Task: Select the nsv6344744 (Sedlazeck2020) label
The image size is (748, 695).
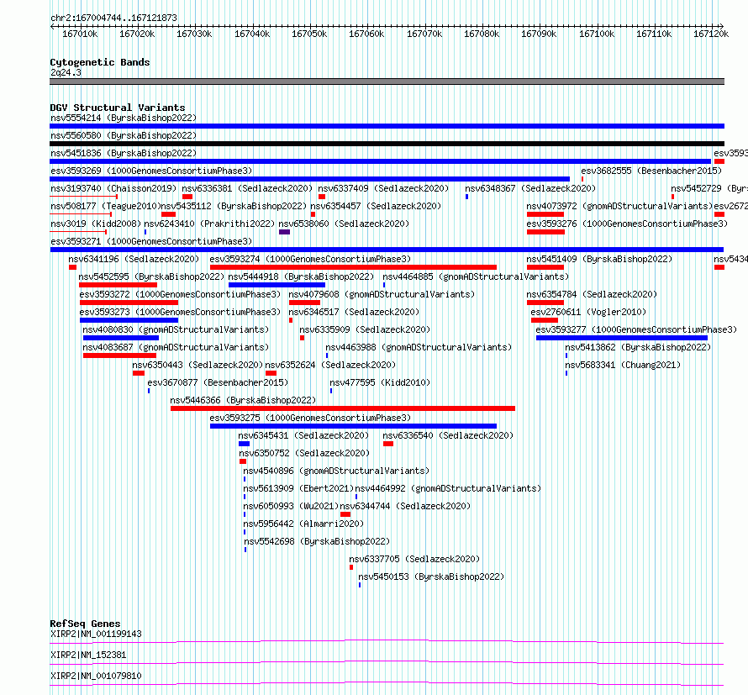Action: 405,506
